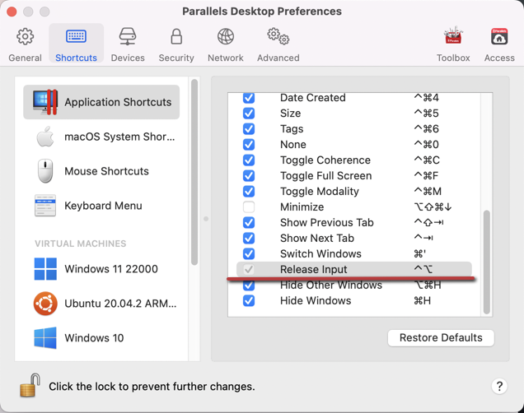Click the Show Previous Tab shortcut keys
524x413 pixels.
click(x=428, y=222)
